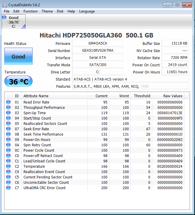The height and width of the screenshot is (215, 195).
Task: Click the Attribute Name column header
Action: [54, 96]
